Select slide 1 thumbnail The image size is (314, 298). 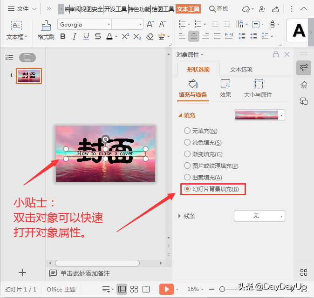(x=29, y=76)
